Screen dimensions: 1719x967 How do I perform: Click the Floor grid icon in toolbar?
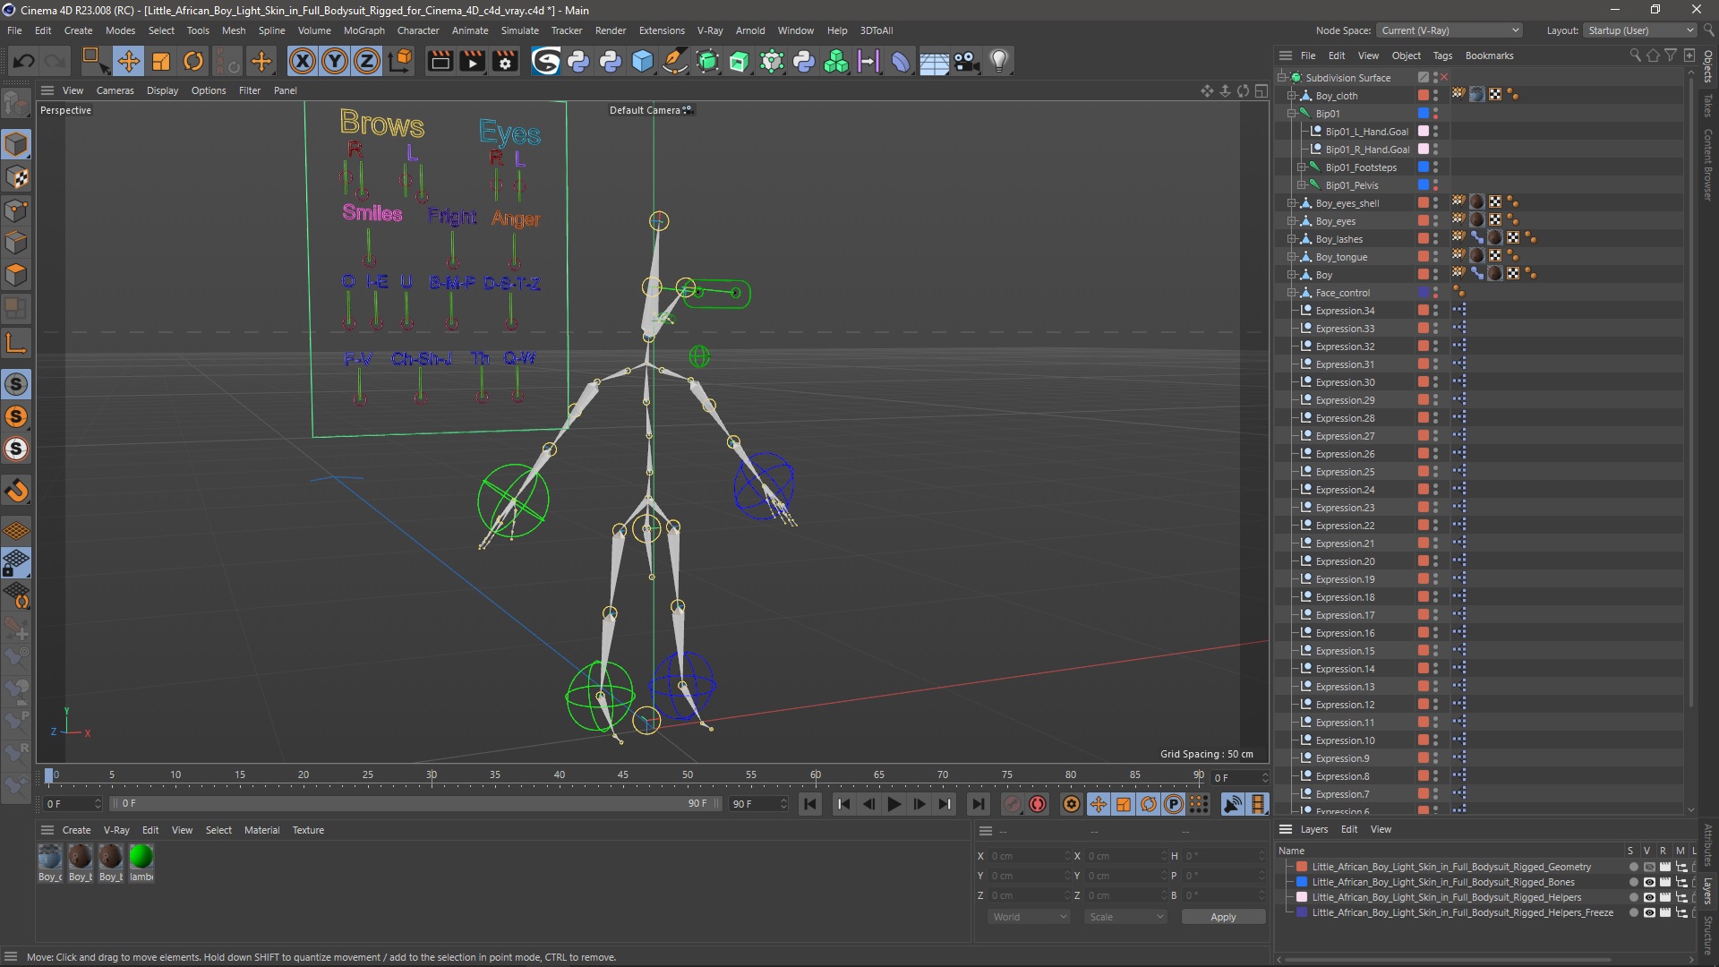pos(934,61)
